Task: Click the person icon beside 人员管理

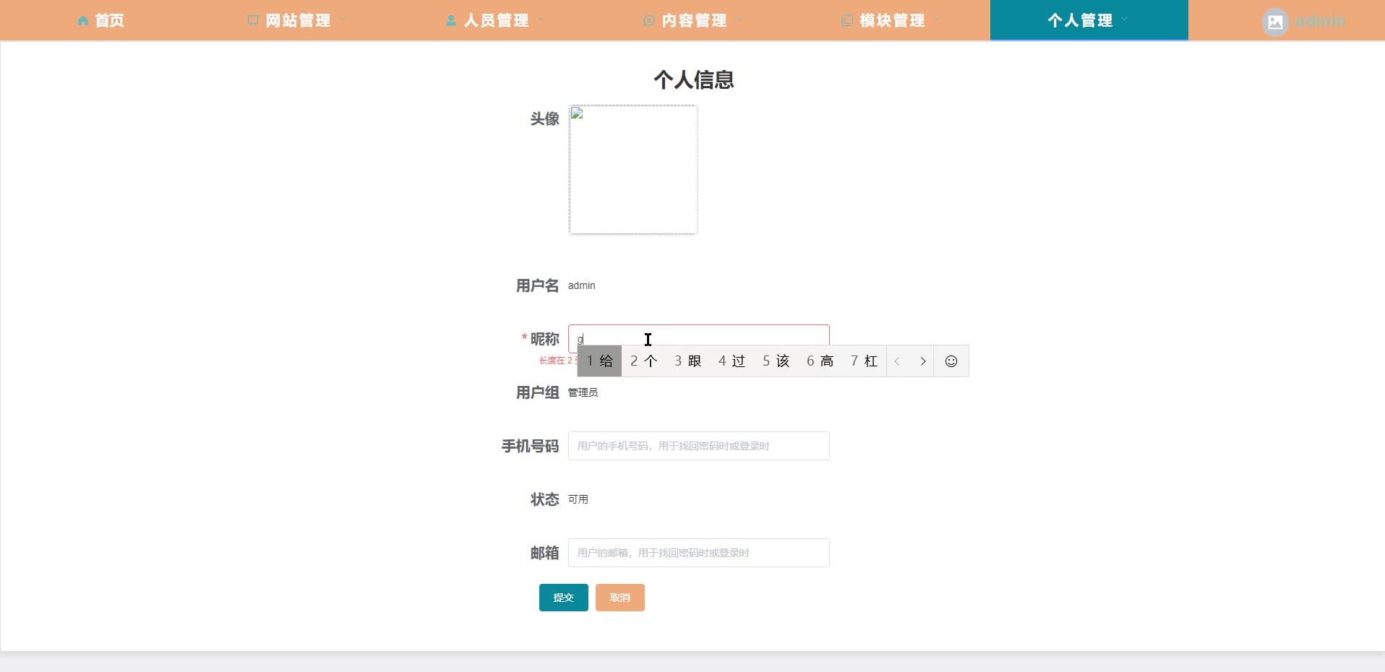Action: click(x=451, y=21)
